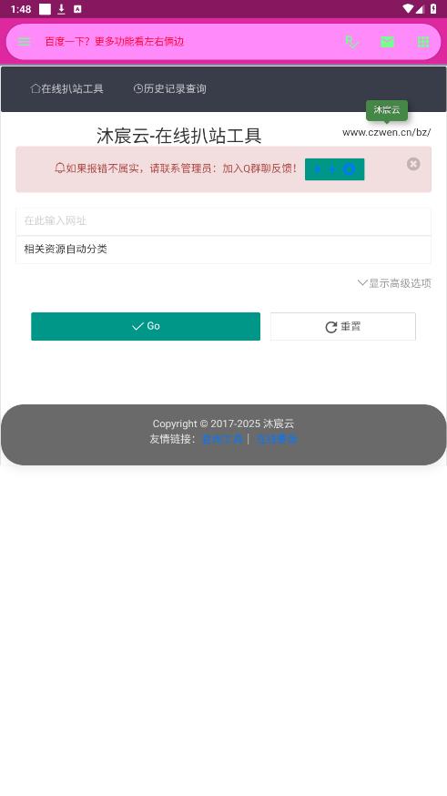Screen dimensions: 447x796
Task: Open the first blue 友情链接 link
Action: point(222,439)
